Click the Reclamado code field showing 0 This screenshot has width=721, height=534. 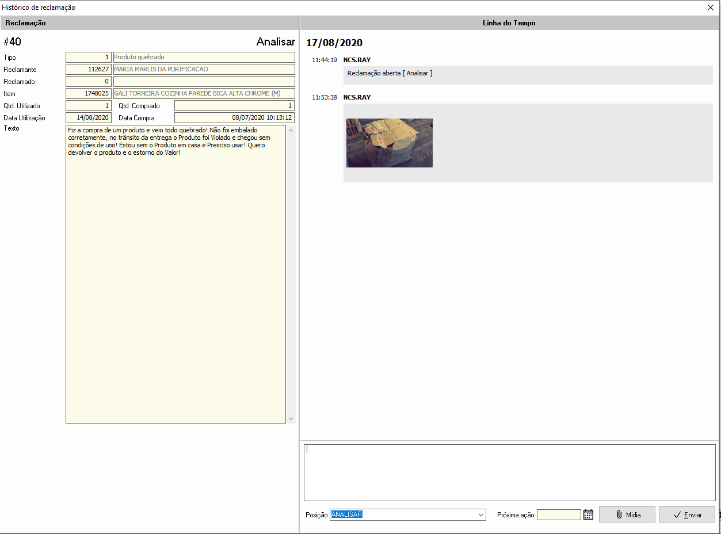click(x=89, y=82)
